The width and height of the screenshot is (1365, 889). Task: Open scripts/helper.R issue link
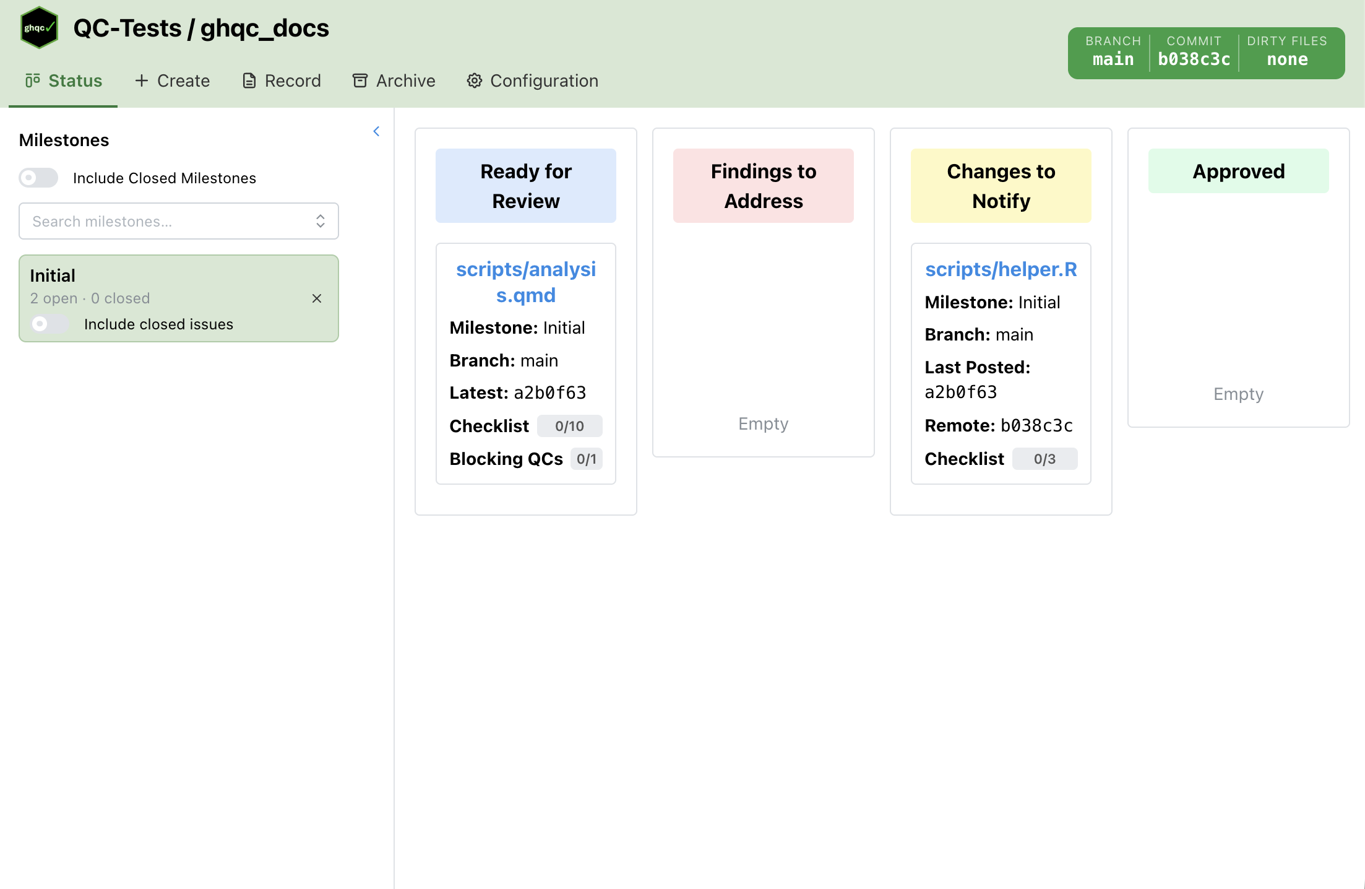(1001, 269)
